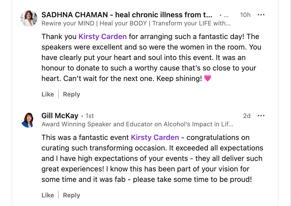Click Kirsty Carden mention in Gill's comment
This screenshot has width=291, height=206.
click(155, 137)
